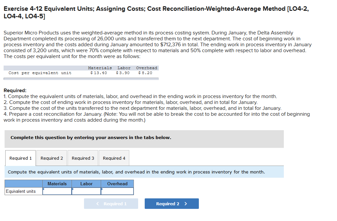Click the Materials equivalent units input cell

57,191
